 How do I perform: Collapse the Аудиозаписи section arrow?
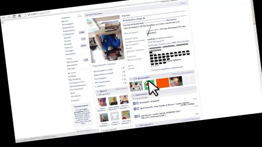click(133, 95)
